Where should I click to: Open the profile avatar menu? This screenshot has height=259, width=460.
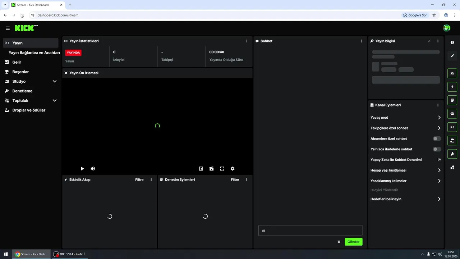coord(447,28)
